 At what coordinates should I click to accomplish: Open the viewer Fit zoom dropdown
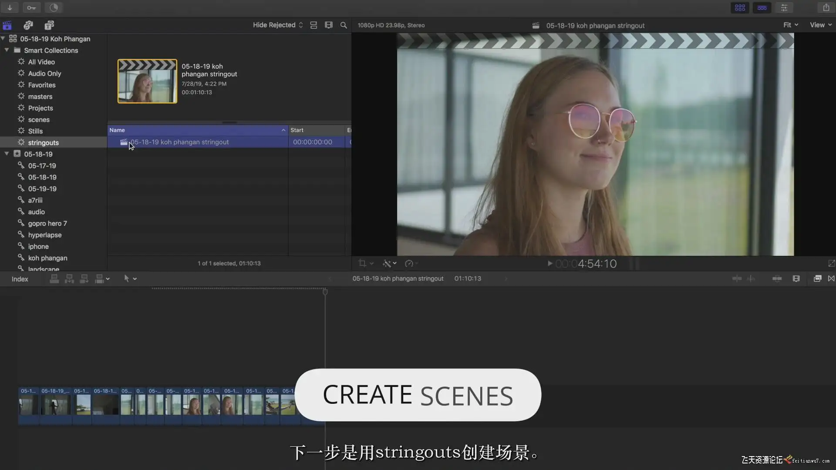click(x=790, y=25)
